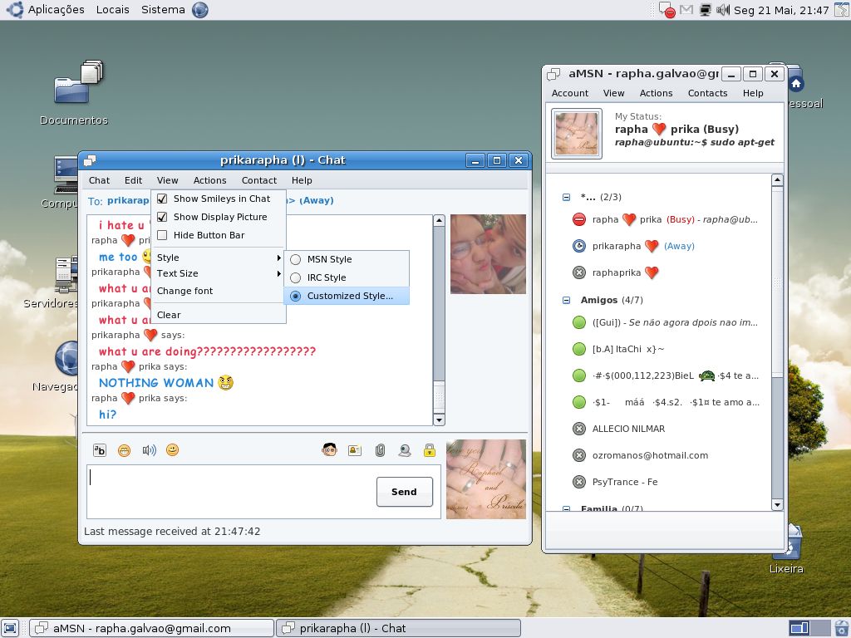Collapse the *... (2/3) contact group
Viewport: 851px width, 638px height.
pos(566,198)
